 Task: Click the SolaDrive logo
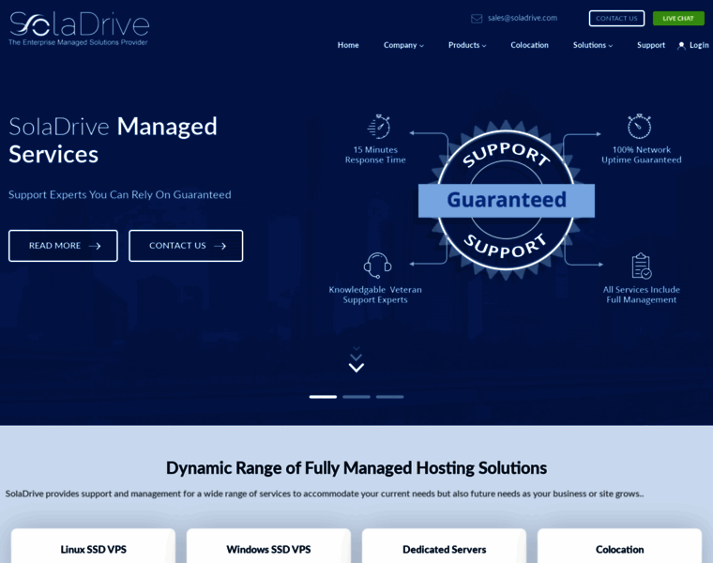[79, 28]
